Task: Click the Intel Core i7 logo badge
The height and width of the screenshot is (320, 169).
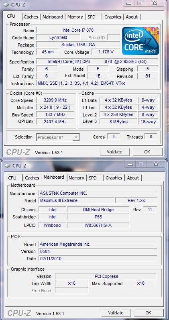Action: point(140,41)
